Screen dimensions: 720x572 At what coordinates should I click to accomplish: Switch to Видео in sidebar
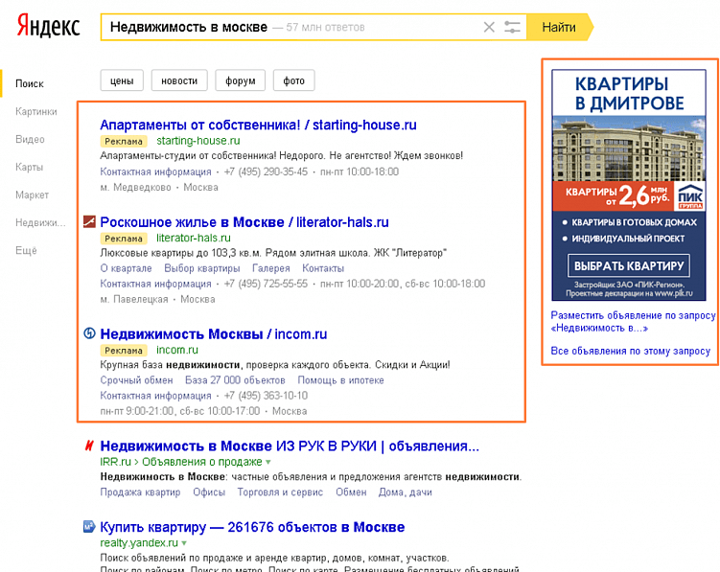[x=30, y=140]
